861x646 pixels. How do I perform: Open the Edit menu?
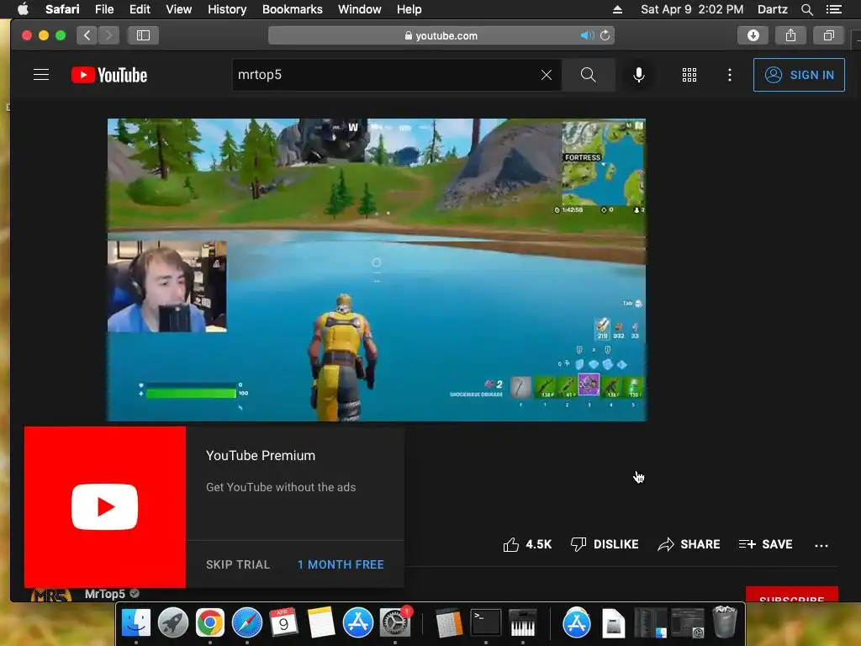tap(140, 9)
